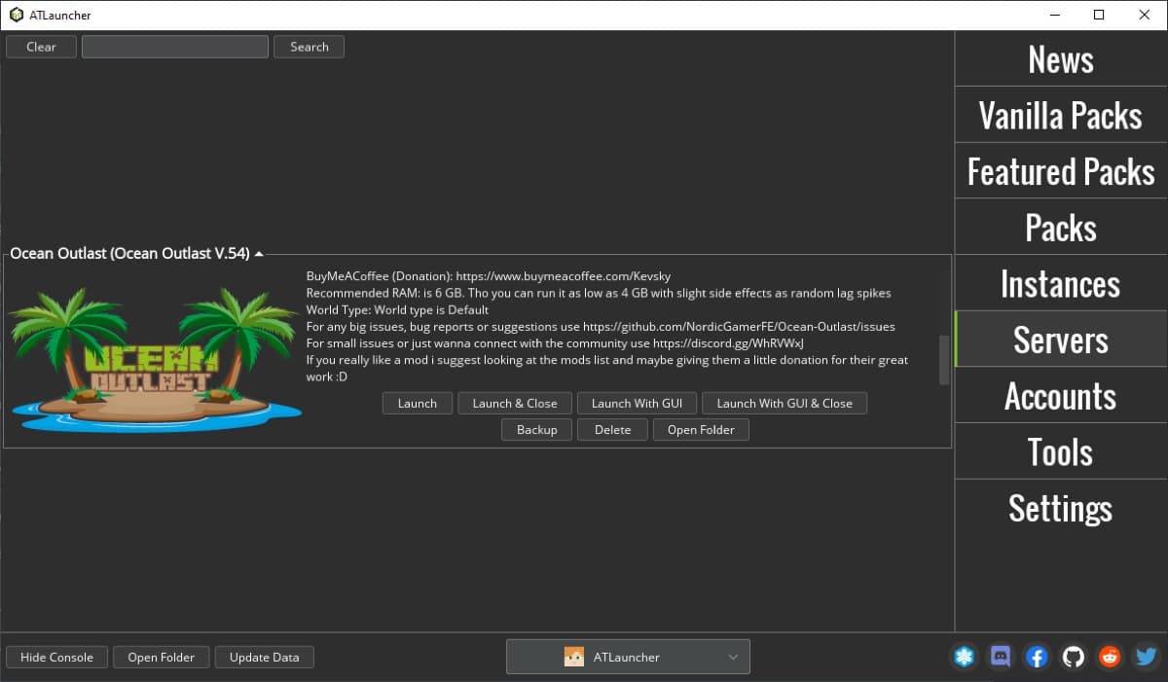Launch the Ocean Outlast server
Viewport: 1168px width, 682px height.
click(x=417, y=403)
